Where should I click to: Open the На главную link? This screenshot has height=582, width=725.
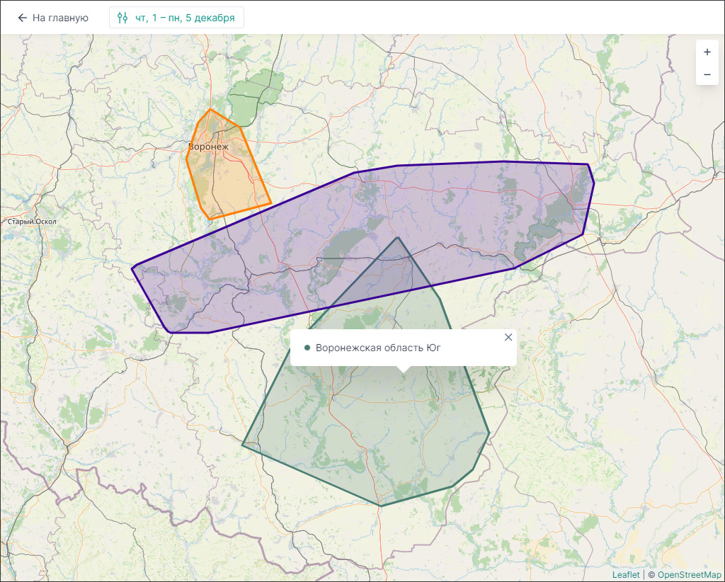(60, 18)
